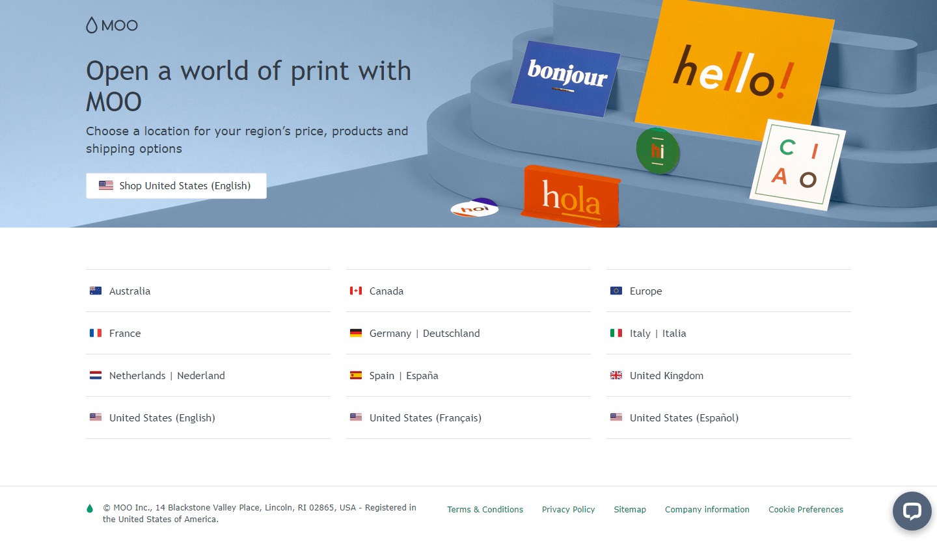Open the Terms & Conditions page

click(485, 509)
